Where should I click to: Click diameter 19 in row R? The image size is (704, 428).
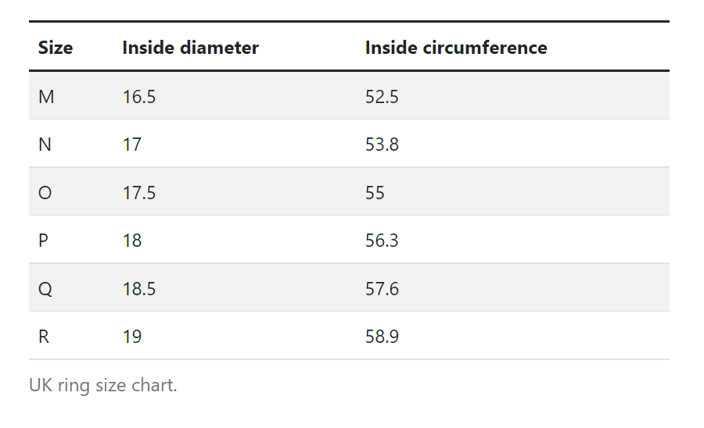132,337
